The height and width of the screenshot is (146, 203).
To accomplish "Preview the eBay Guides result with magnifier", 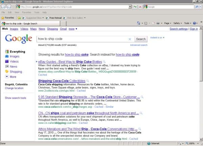I will point(104,62).
